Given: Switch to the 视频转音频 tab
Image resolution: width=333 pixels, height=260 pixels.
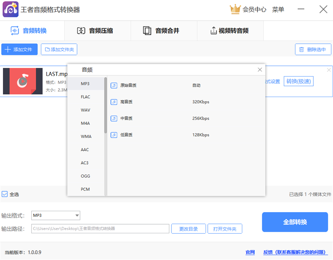Looking at the screenshot, I should coord(230,30).
